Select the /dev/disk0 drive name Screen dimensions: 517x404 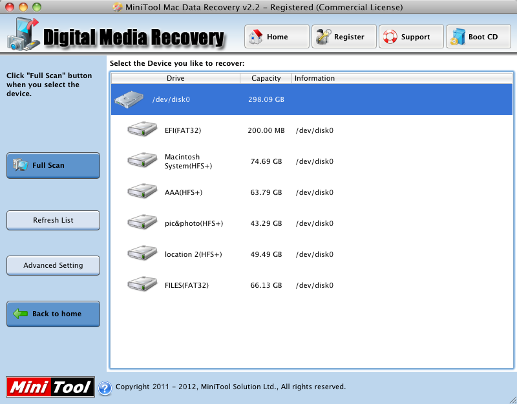point(171,99)
